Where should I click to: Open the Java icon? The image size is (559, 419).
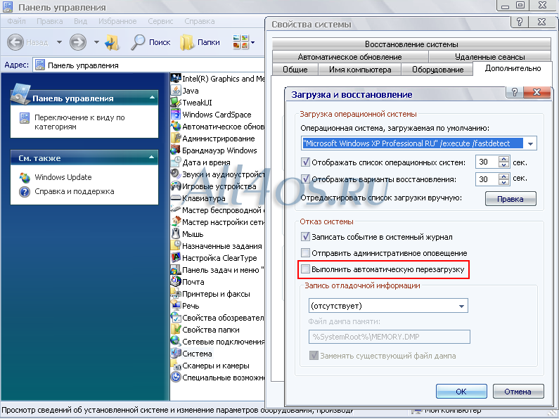176,91
